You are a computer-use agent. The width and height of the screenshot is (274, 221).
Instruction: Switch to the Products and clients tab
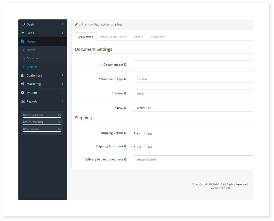(x=113, y=37)
